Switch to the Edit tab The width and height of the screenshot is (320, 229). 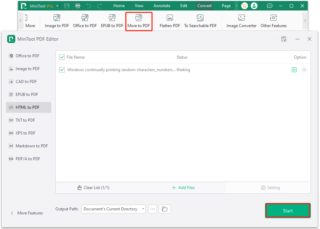184,6
